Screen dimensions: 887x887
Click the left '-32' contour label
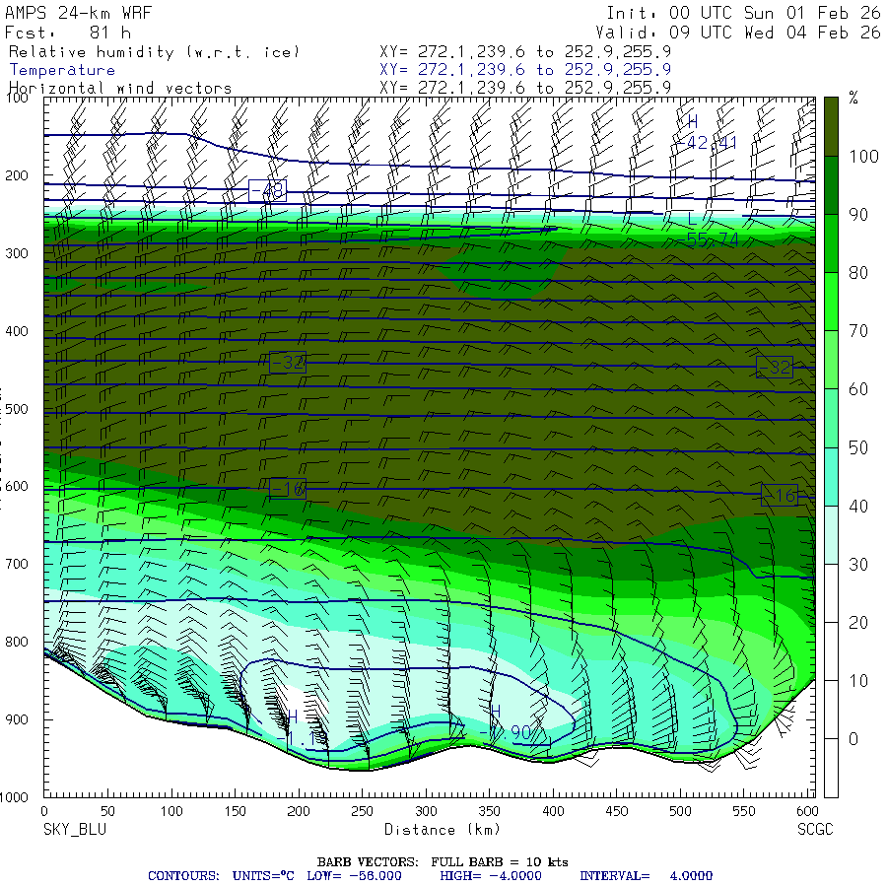pos(288,362)
